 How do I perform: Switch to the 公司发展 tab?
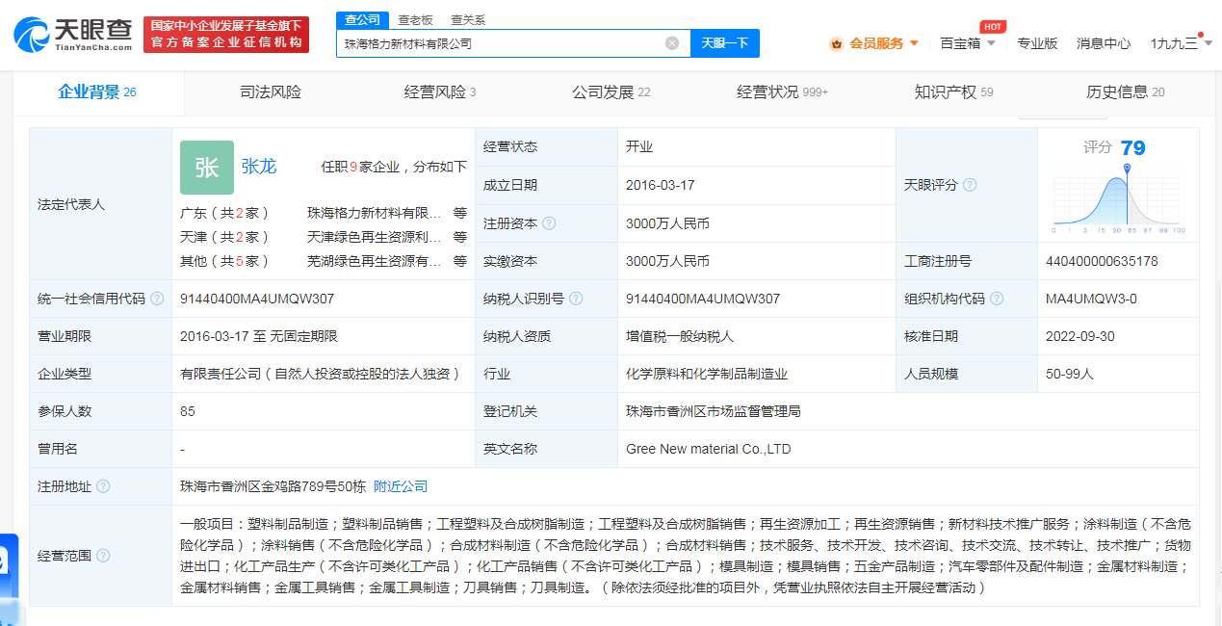pyautogui.click(x=611, y=92)
